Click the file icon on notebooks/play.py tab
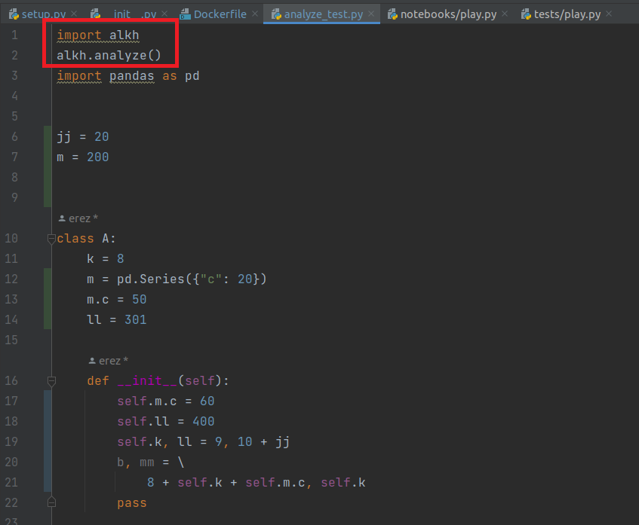This screenshot has width=639, height=525. [392, 14]
